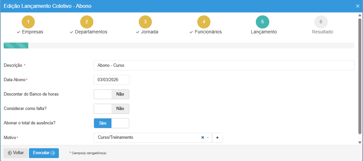Select step 3 Jornada circle
Image resolution: width=363 pixels, height=161 pixels.
pos(145,22)
